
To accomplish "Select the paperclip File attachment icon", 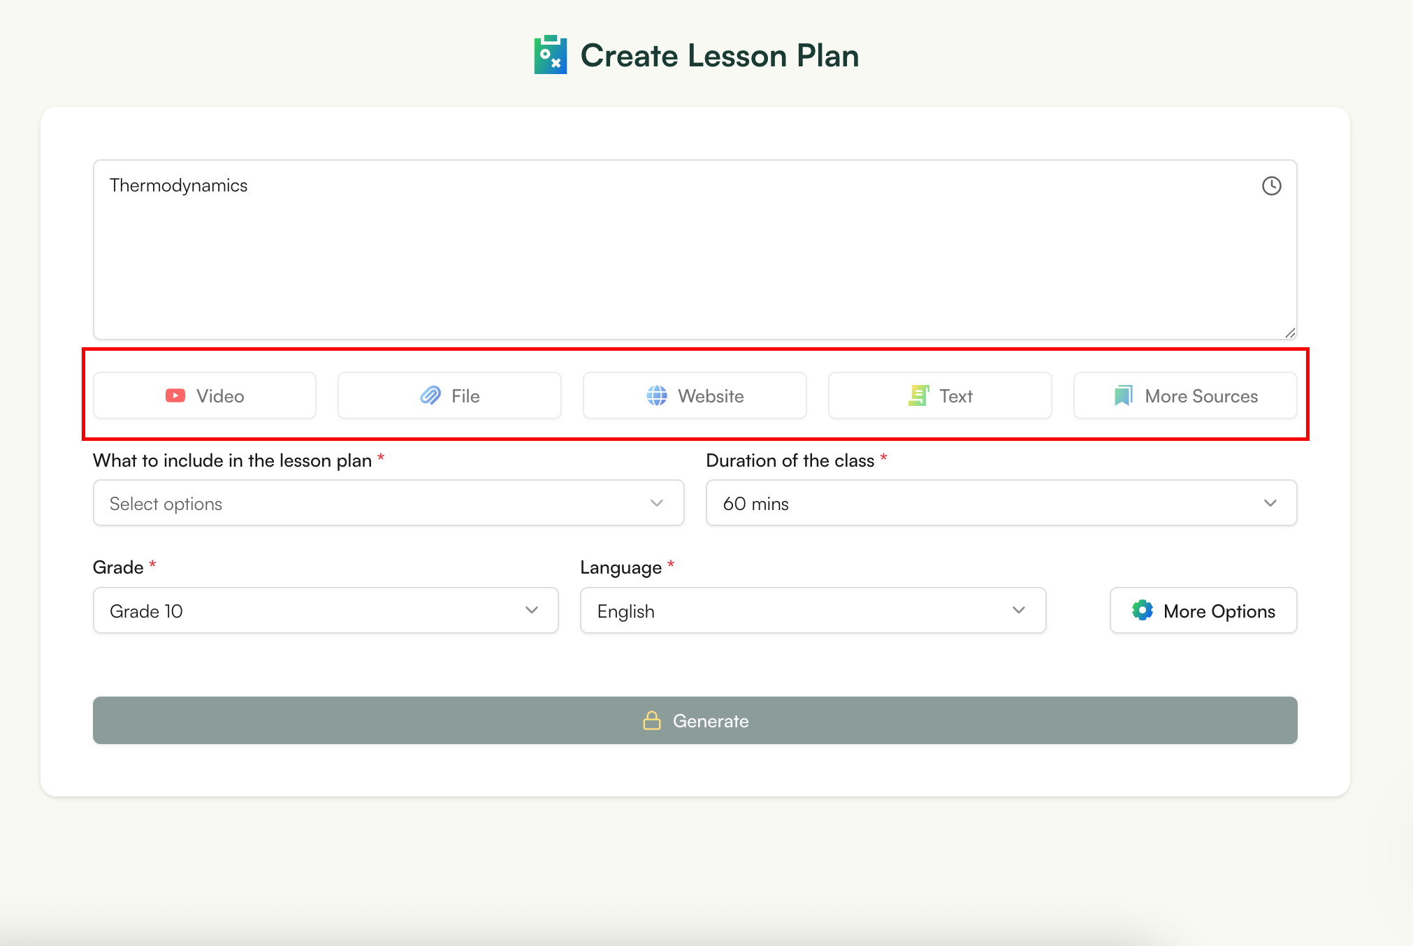I will point(431,395).
